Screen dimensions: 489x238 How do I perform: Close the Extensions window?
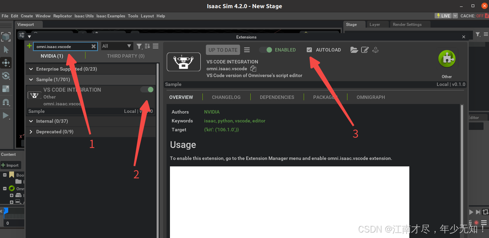464,37
